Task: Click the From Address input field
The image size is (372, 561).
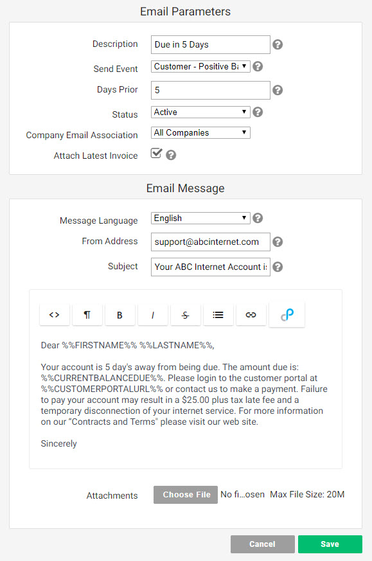Action: pos(210,242)
